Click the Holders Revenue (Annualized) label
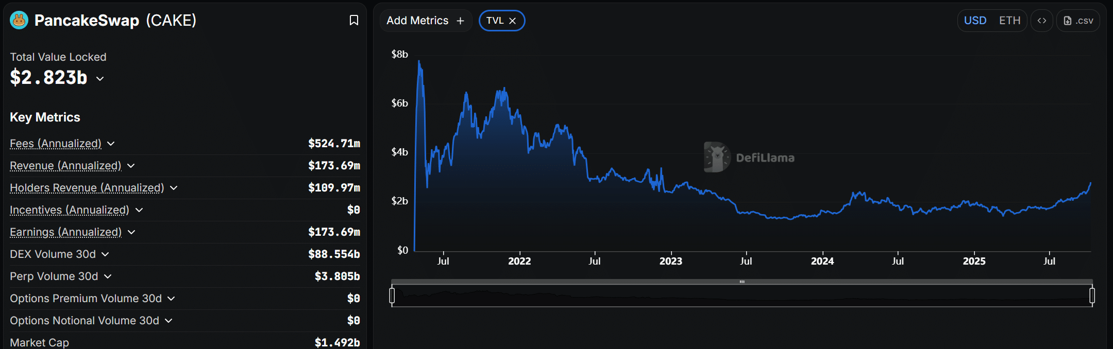 pyautogui.click(x=87, y=188)
